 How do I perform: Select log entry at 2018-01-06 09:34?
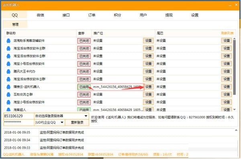pyautogui.click(x=120, y=140)
